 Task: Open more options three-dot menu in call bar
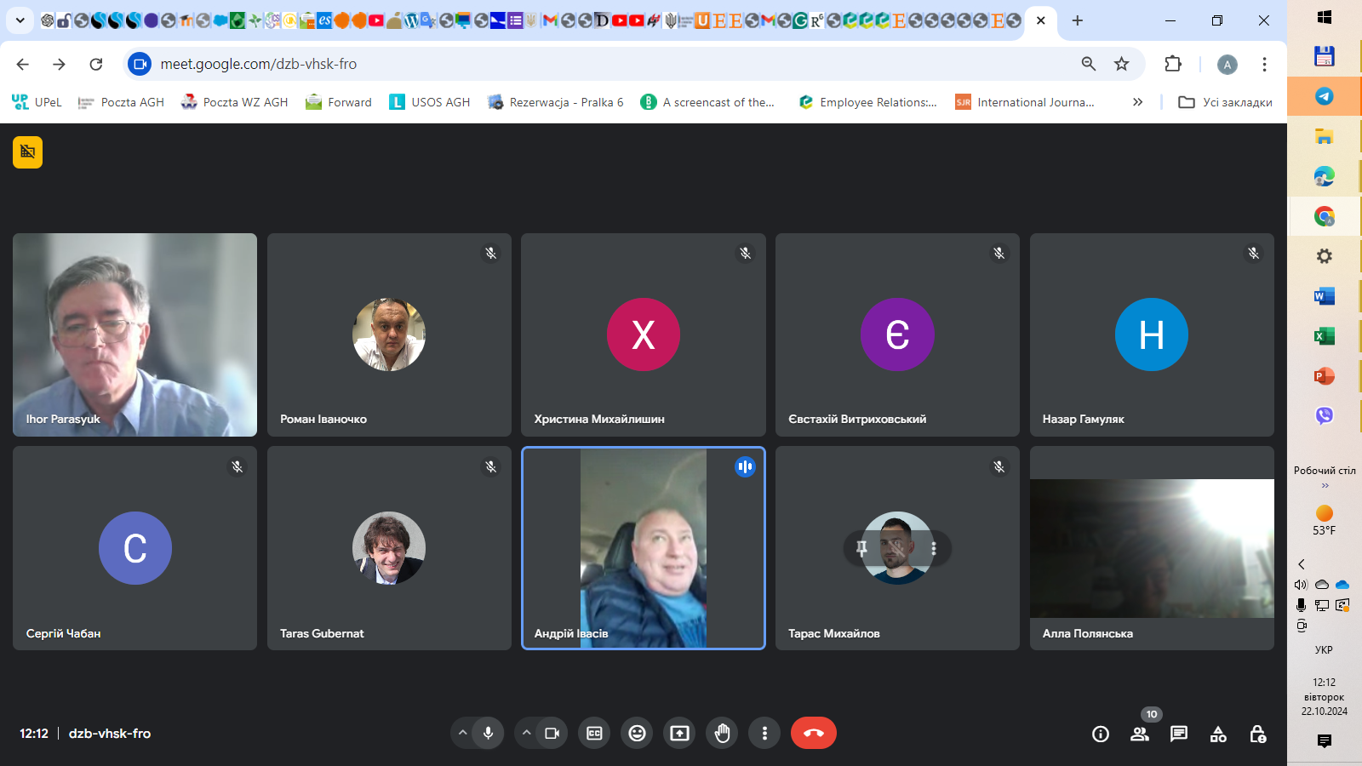point(764,733)
